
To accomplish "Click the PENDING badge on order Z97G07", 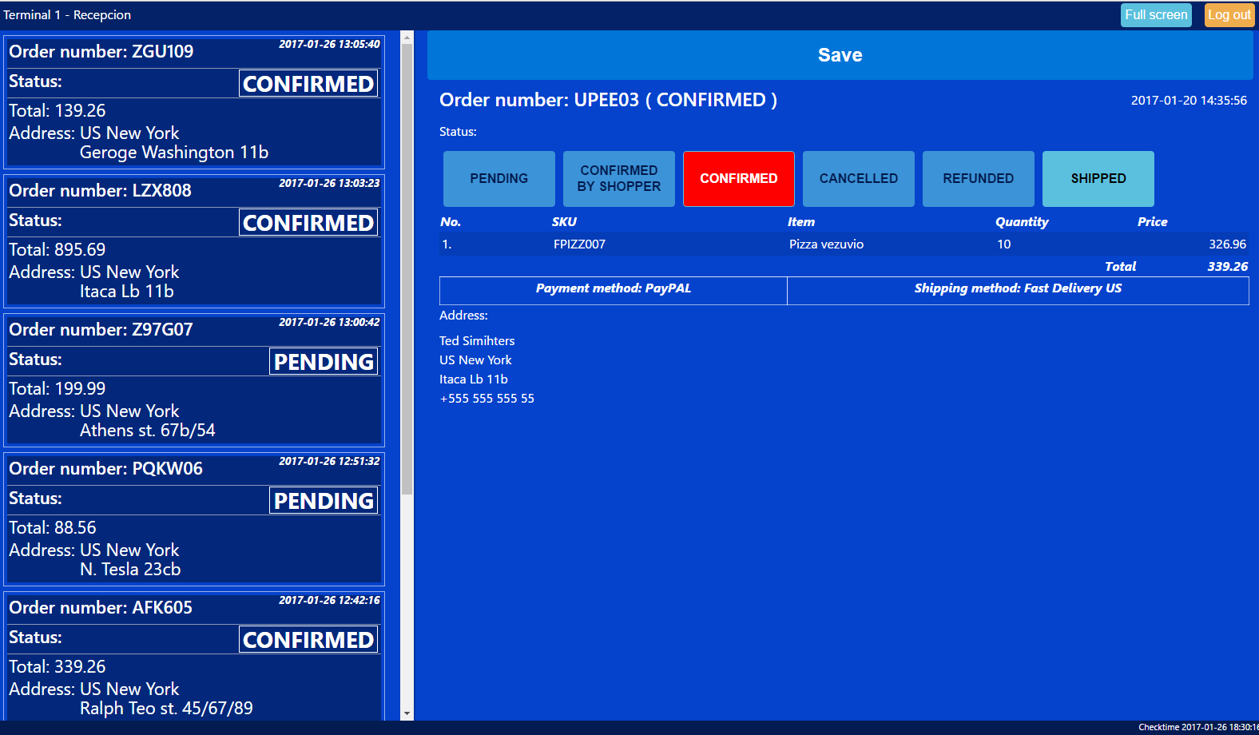I will pos(324,362).
